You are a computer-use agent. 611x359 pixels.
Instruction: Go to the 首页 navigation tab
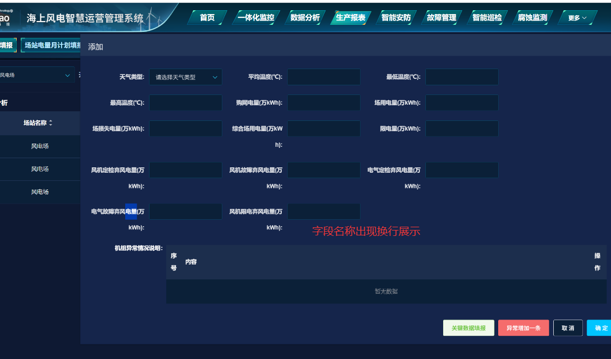click(207, 18)
